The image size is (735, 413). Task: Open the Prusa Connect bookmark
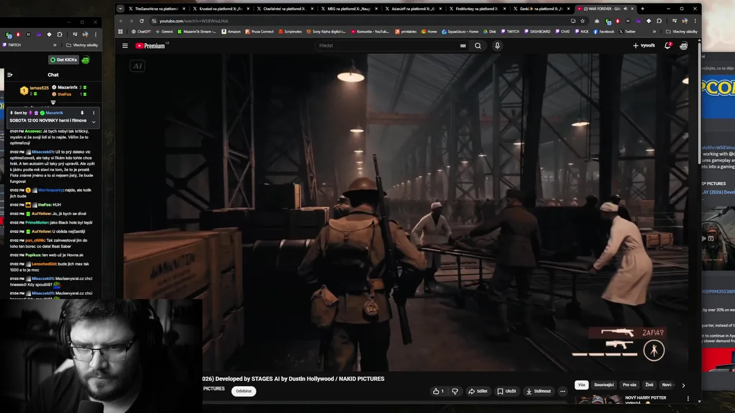pos(260,32)
